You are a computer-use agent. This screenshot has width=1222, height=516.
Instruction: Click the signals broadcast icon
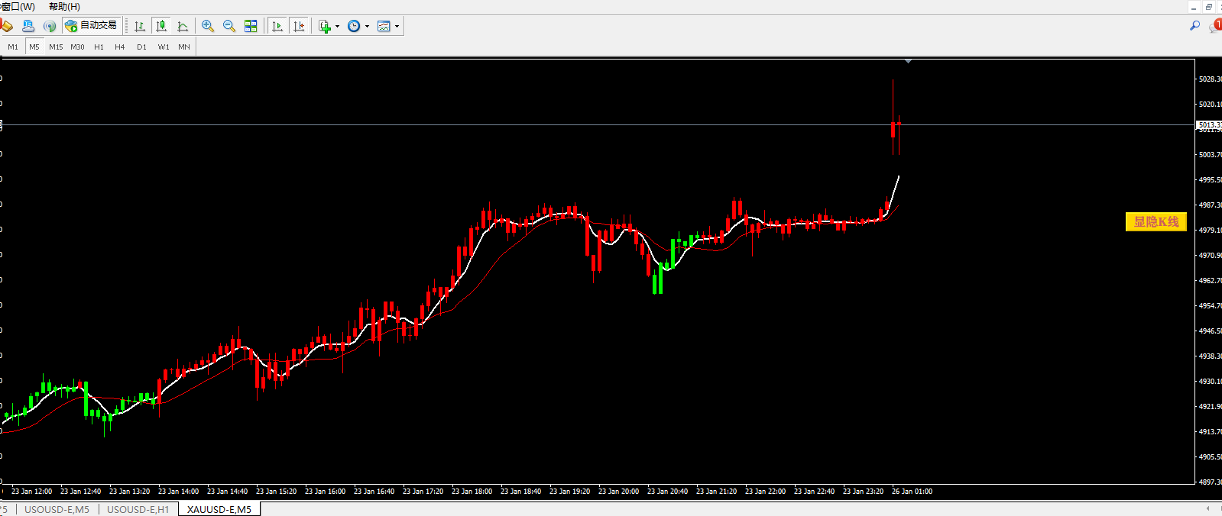[50, 26]
